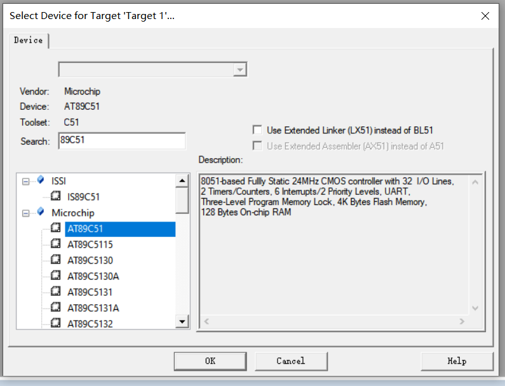
Task: Select the AT89C5131A device entry
Action: (x=93, y=309)
